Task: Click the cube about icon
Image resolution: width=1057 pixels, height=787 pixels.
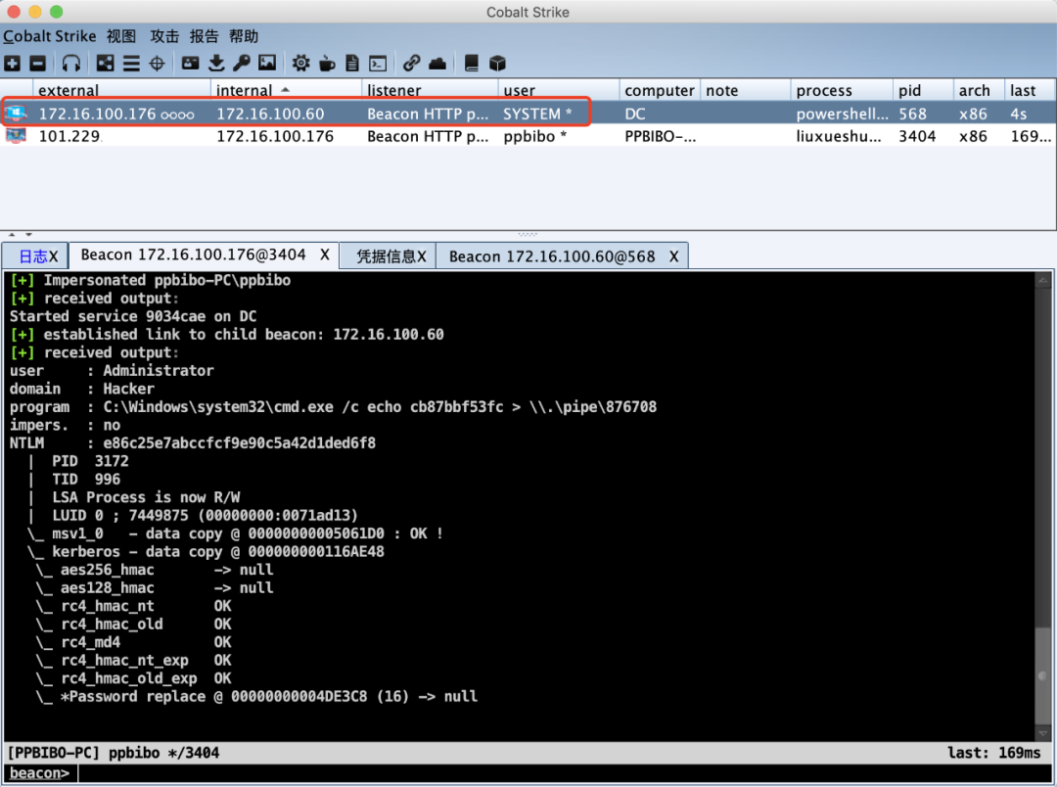Action: click(497, 64)
